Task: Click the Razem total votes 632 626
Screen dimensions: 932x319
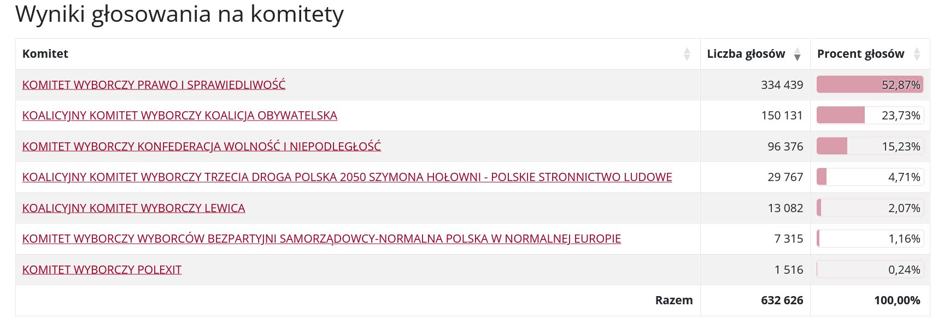Action: coord(782,300)
